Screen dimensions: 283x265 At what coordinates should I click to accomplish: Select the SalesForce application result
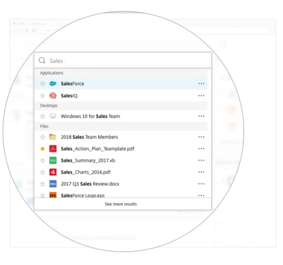(x=121, y=84)
